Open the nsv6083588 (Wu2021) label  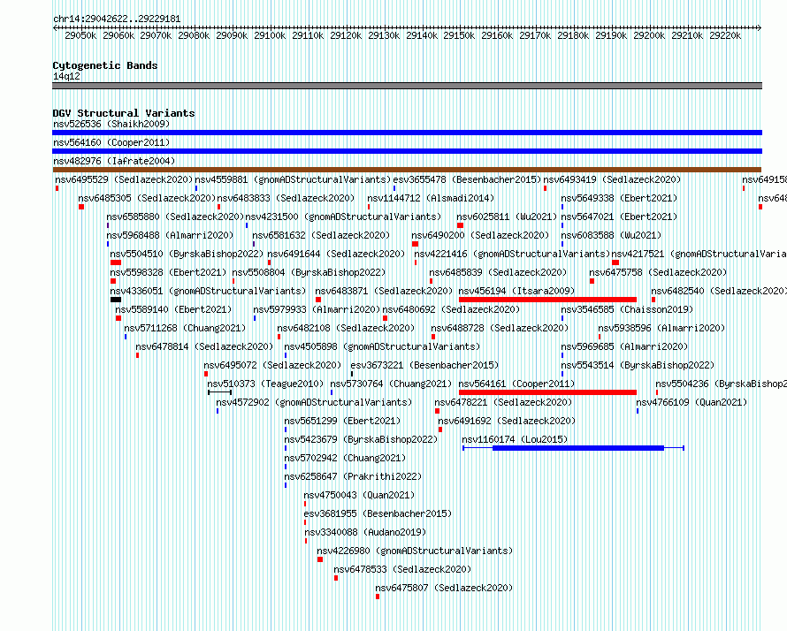pos(611,235)
